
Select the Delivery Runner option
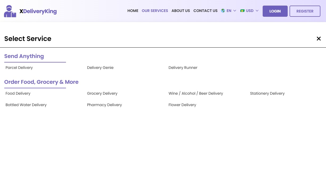(x=183, y=68)
